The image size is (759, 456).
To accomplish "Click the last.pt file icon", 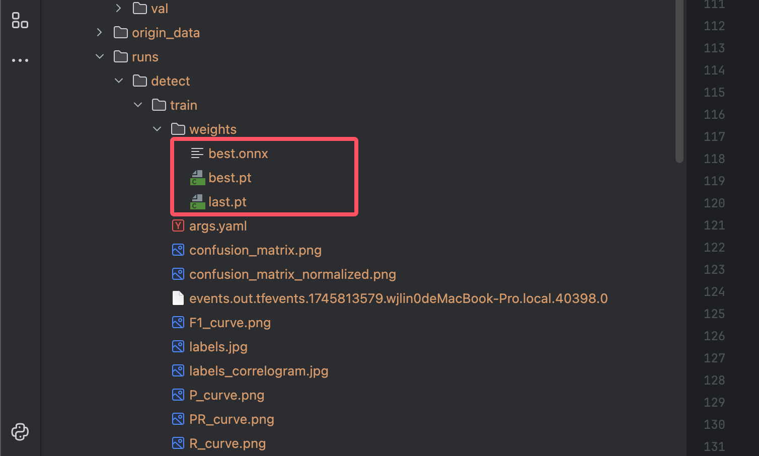I will [197, 202].
